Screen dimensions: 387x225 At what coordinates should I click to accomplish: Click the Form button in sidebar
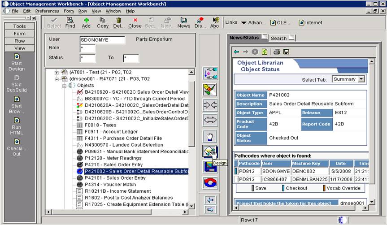(19, 34)
